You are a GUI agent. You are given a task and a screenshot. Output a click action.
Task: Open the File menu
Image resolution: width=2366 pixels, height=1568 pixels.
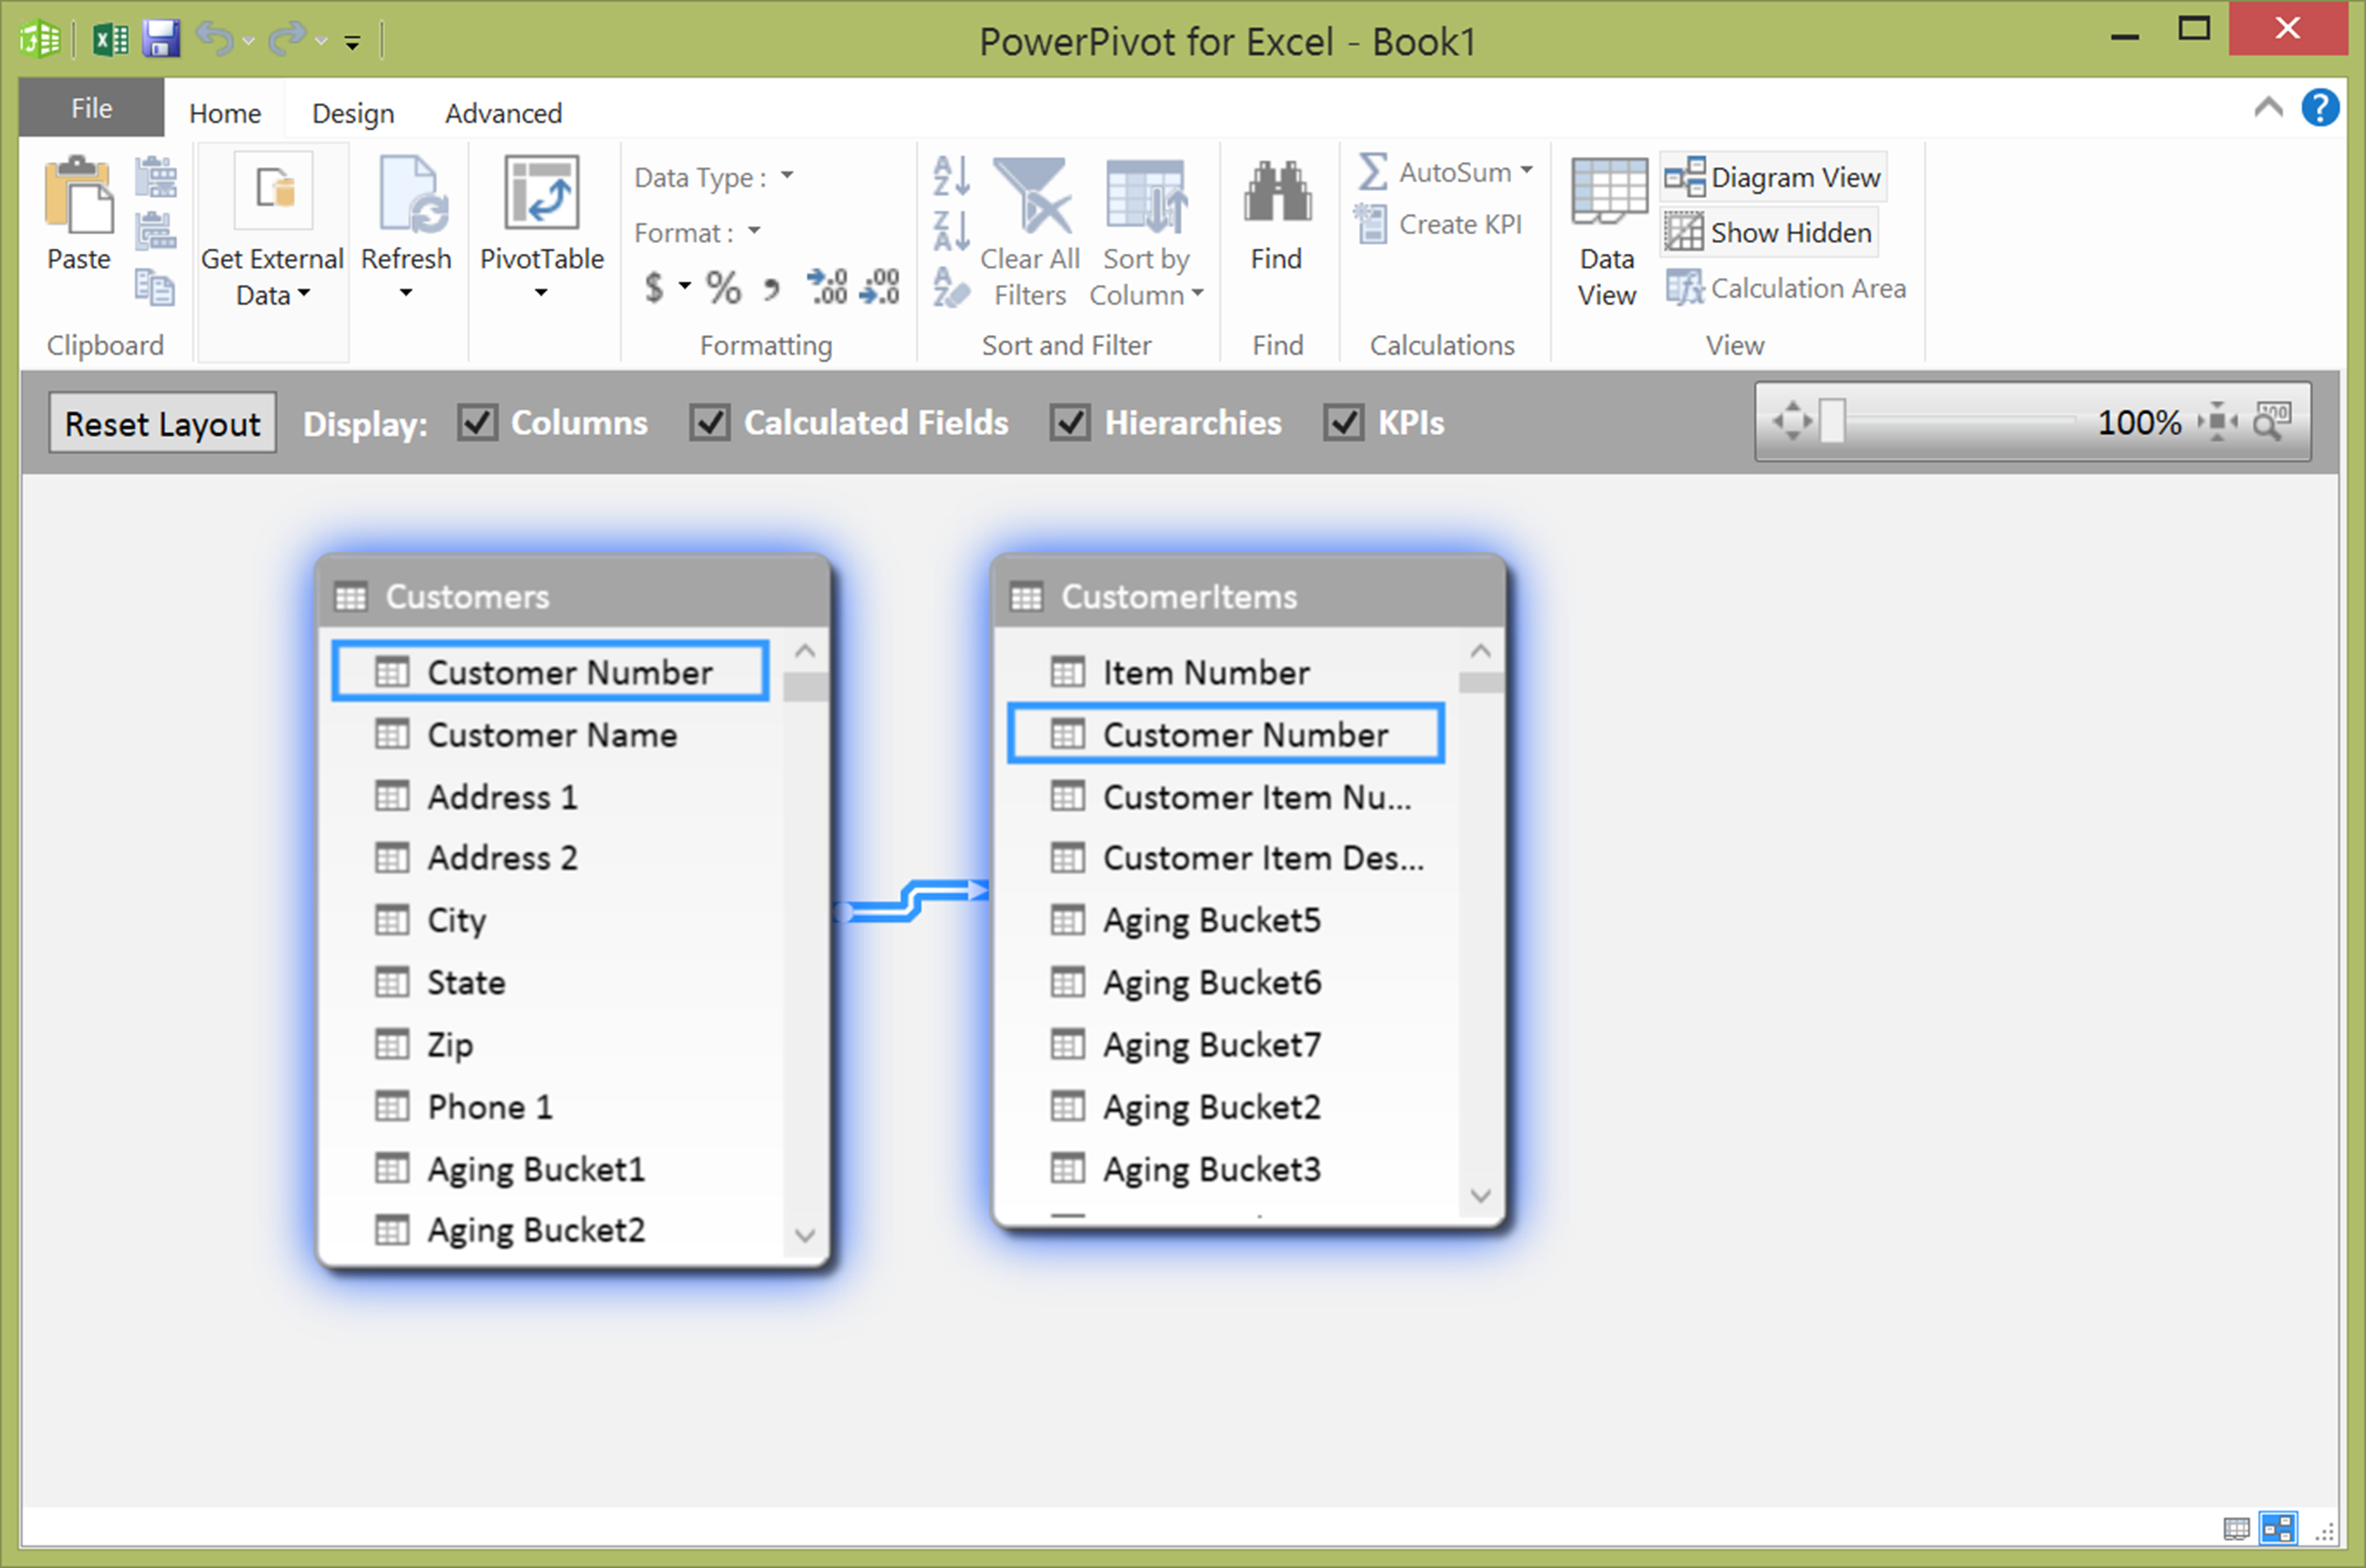point(91,108)
